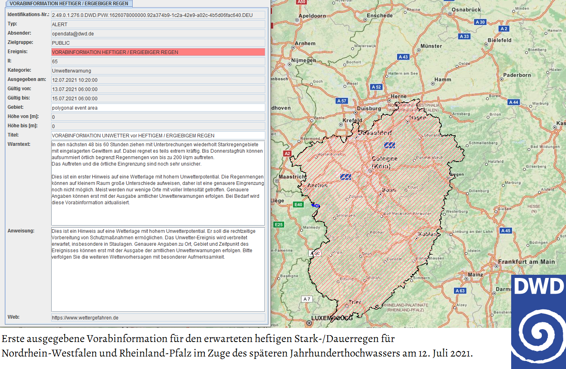Click the Zielgruppe field showing PUBLIC
This screenshot has height=369, width=566.
pos(158,43)
